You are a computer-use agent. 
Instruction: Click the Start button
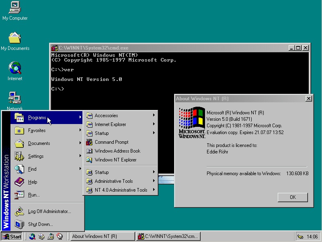(x=12, y=236)
